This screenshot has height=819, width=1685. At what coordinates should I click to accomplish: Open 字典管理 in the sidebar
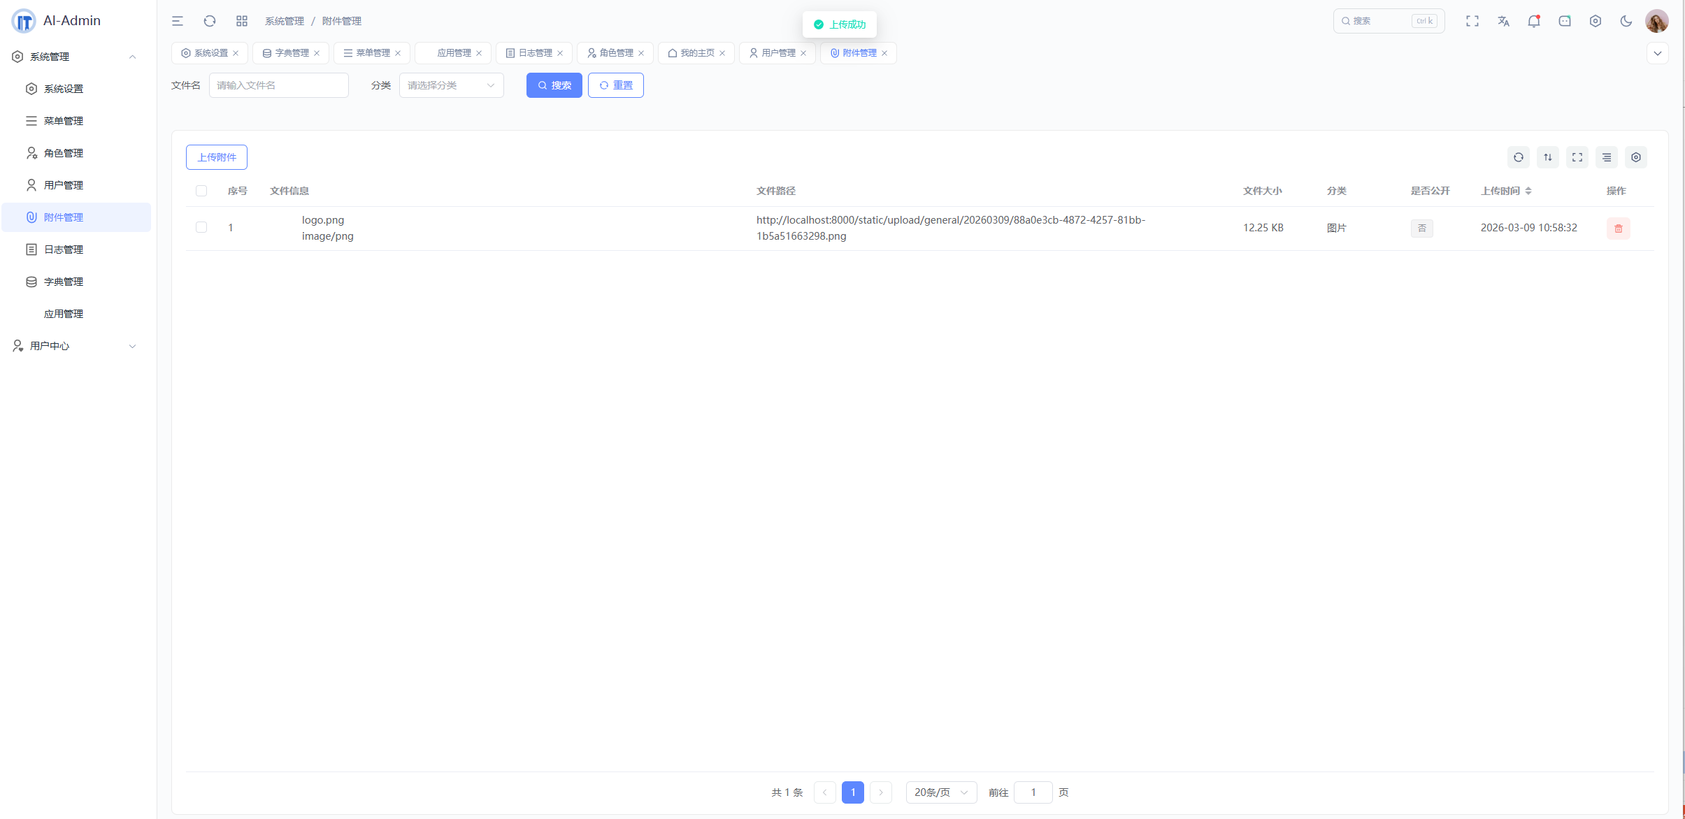click(76, 282)
